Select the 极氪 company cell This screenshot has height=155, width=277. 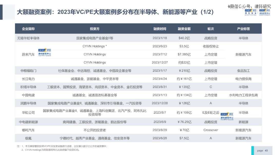[x=28, y=138]
